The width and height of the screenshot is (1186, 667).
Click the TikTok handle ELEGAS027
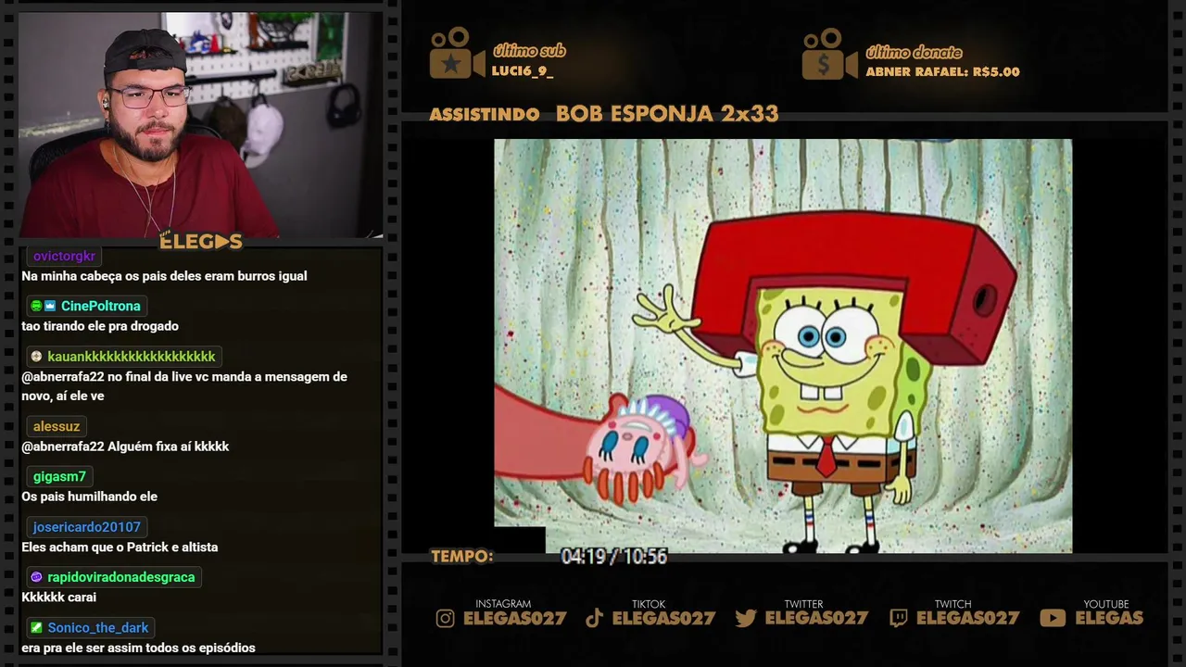(663, 618)
